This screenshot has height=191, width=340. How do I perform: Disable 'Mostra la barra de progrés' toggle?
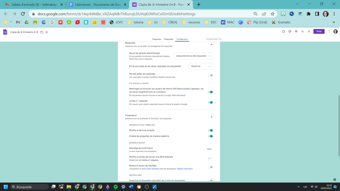click(x=210, y=130)
